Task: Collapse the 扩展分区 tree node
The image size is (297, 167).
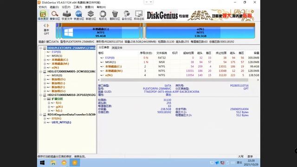Action: point(45,99)
